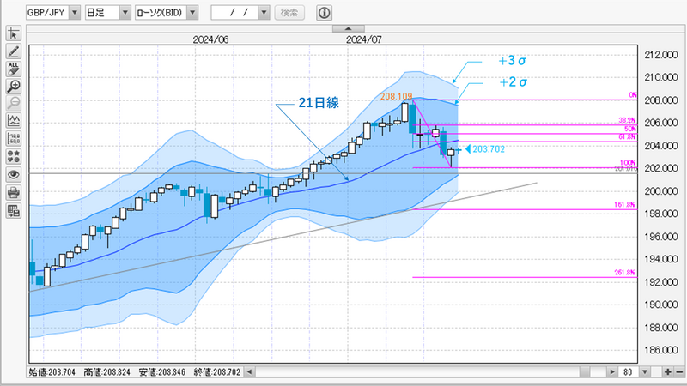Image resolution: width=687 pixels, height=386 pixels.
Task: Select the 161.8% Fibonacci line label
Action: pos(624,205)
